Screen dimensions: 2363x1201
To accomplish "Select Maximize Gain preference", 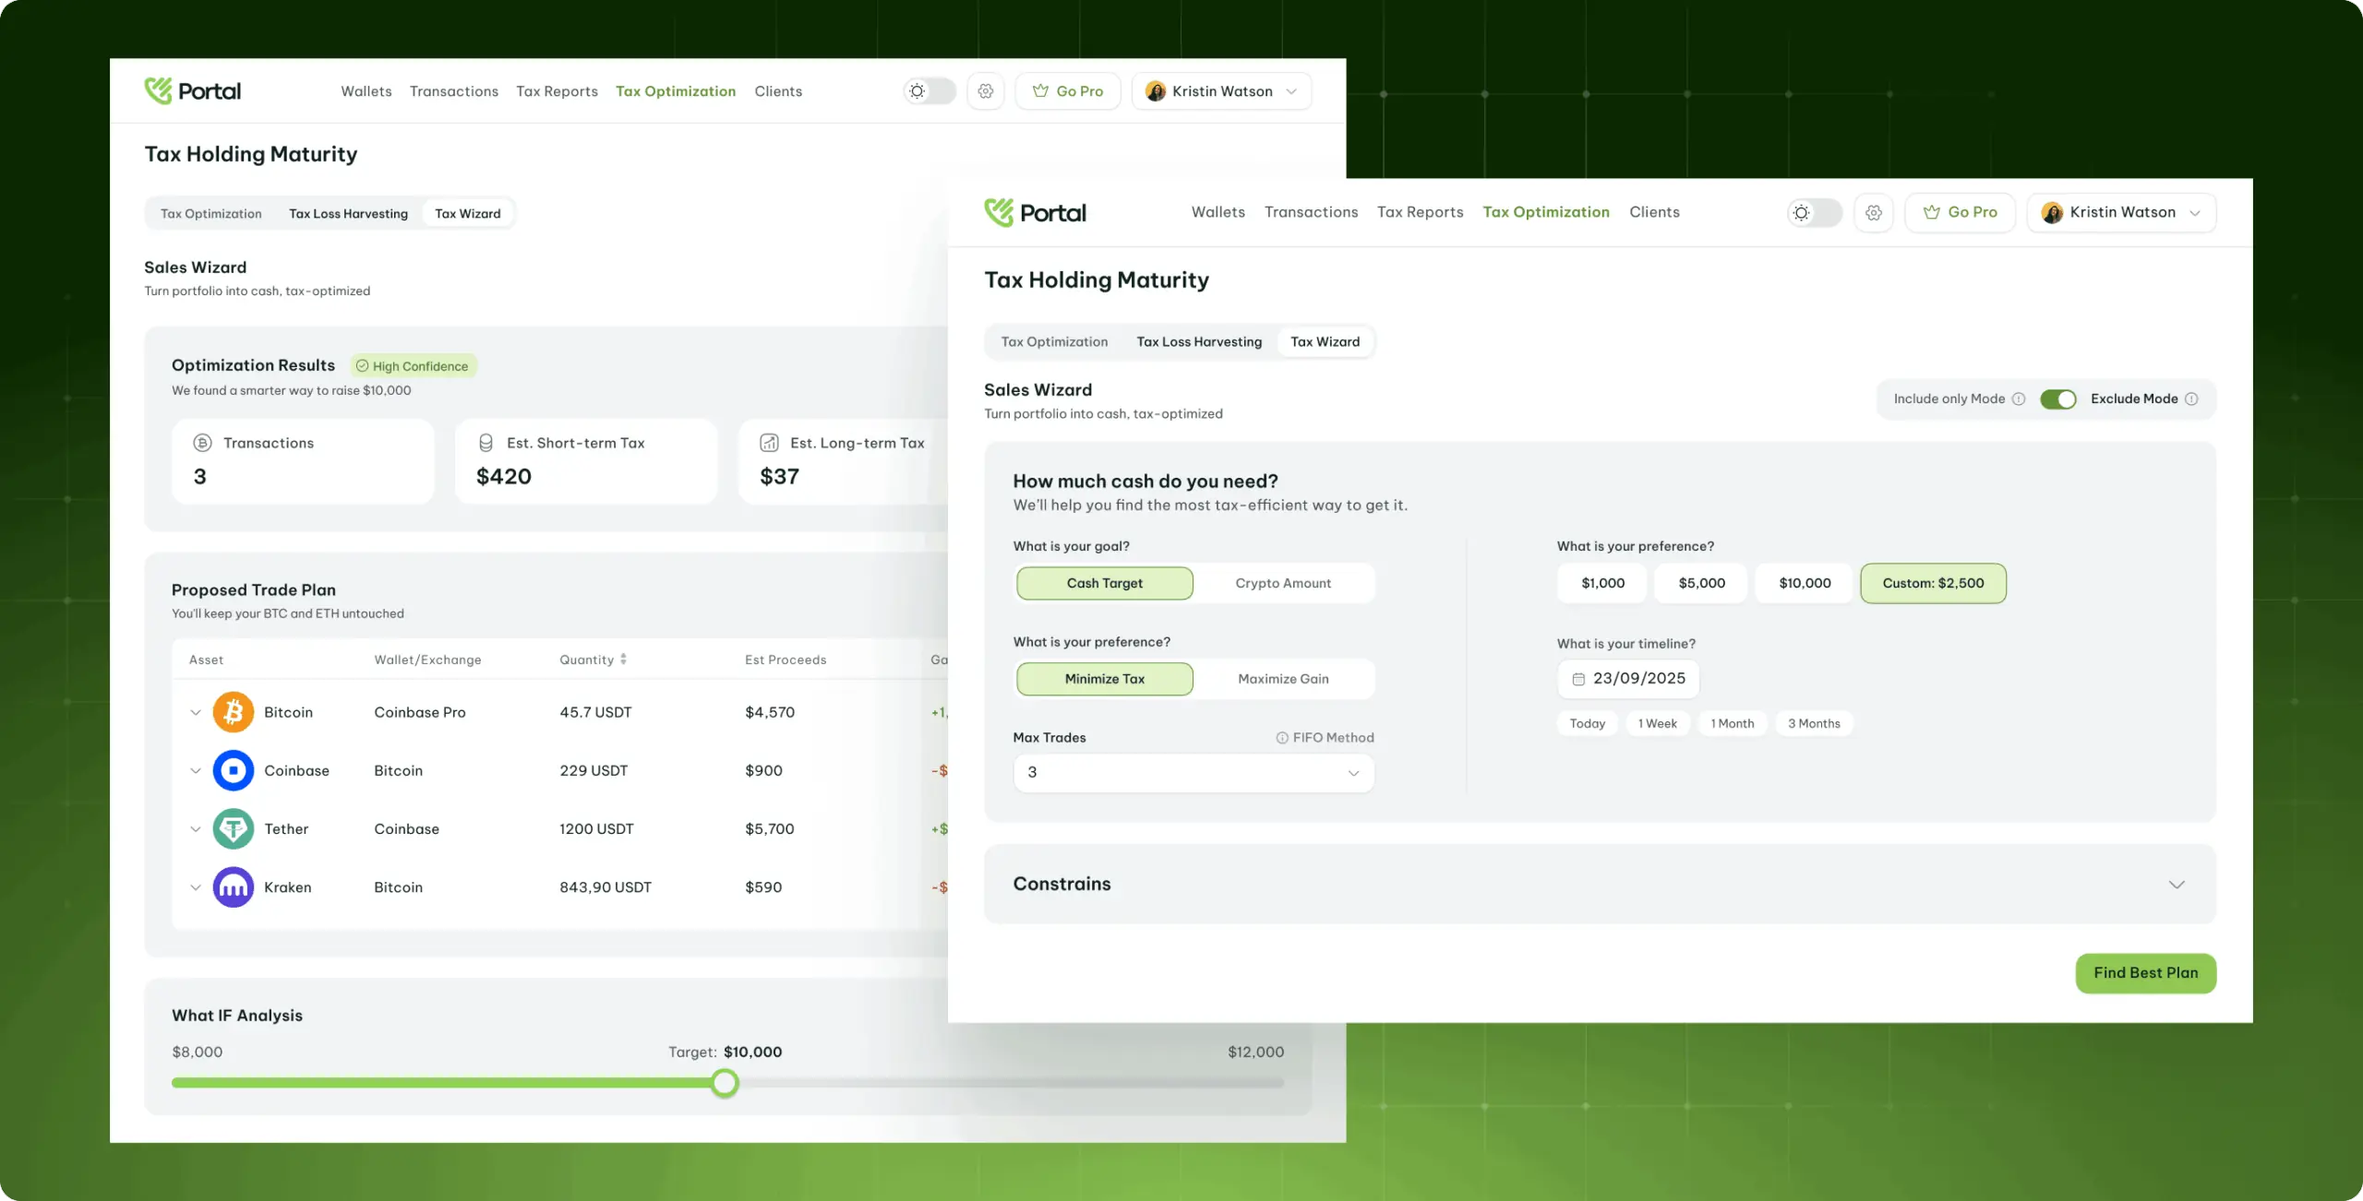I will click(x=1283, y=679).
